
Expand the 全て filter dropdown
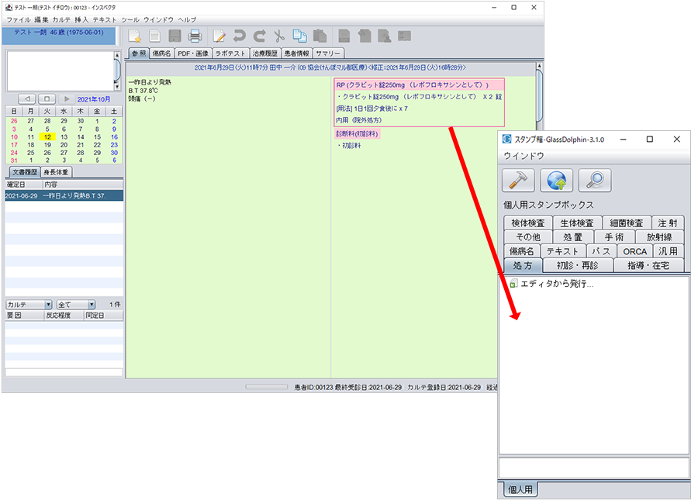(76, 305)
